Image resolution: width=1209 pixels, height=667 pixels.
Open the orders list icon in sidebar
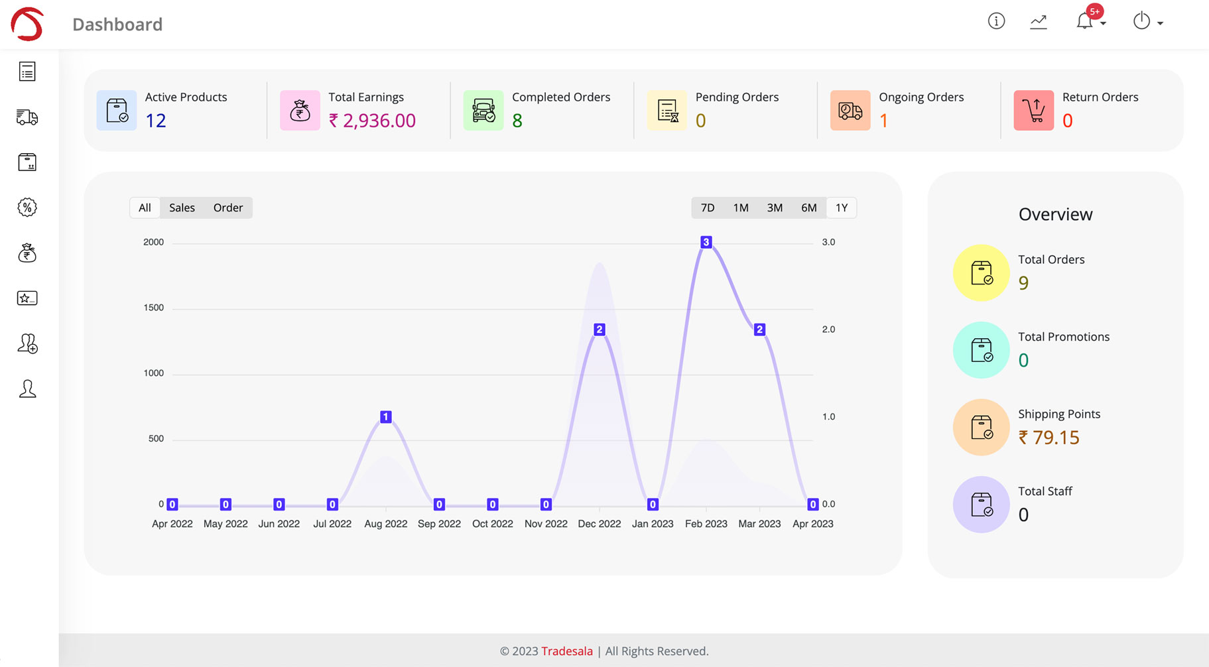point(27,72)
